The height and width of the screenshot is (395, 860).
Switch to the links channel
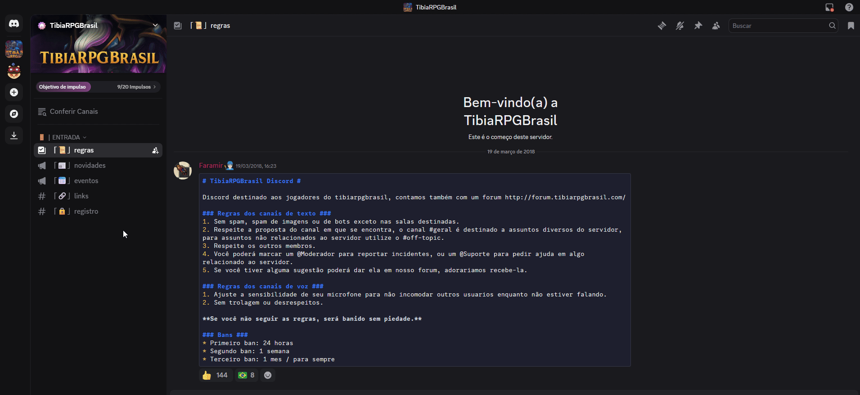point(98,196)
